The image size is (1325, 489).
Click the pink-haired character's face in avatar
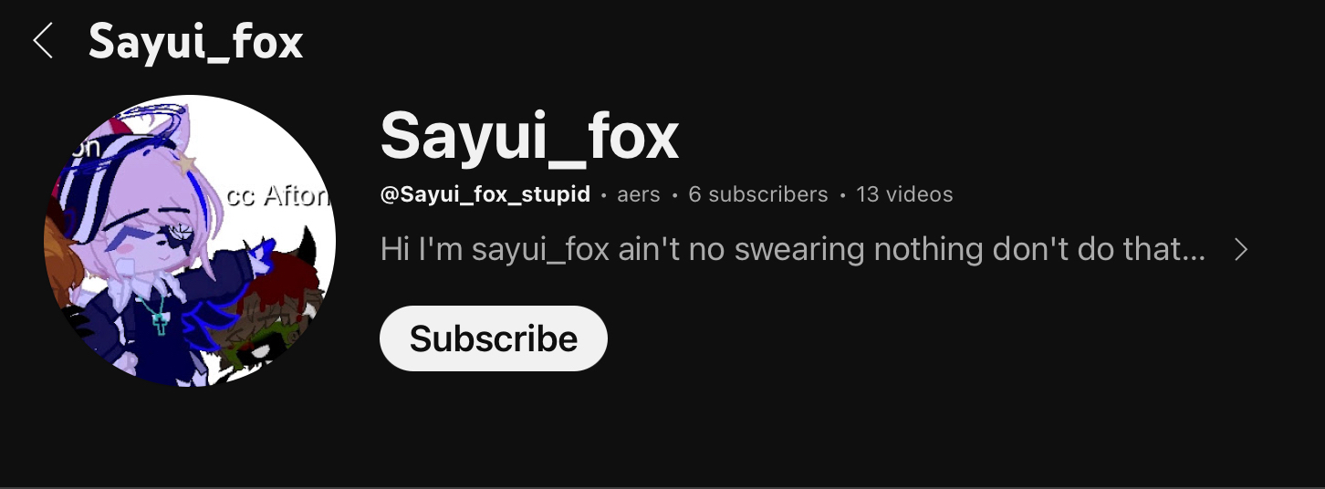pyautogui.click(x=151, y=239)
